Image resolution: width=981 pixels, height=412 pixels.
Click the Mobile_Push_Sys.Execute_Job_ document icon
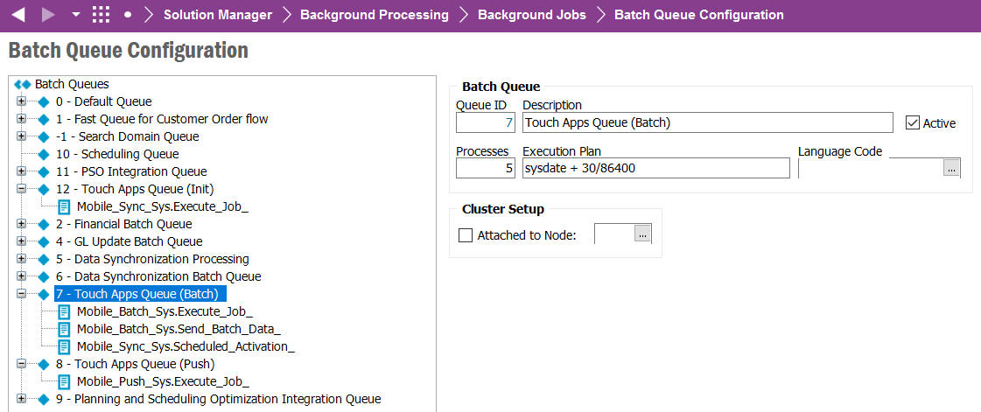(65, 381)
